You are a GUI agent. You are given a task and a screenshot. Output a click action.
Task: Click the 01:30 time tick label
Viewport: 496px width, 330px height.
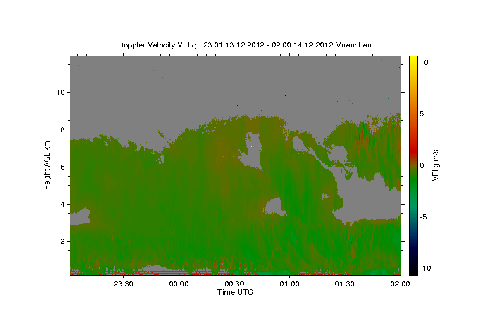tap(344, 284)
